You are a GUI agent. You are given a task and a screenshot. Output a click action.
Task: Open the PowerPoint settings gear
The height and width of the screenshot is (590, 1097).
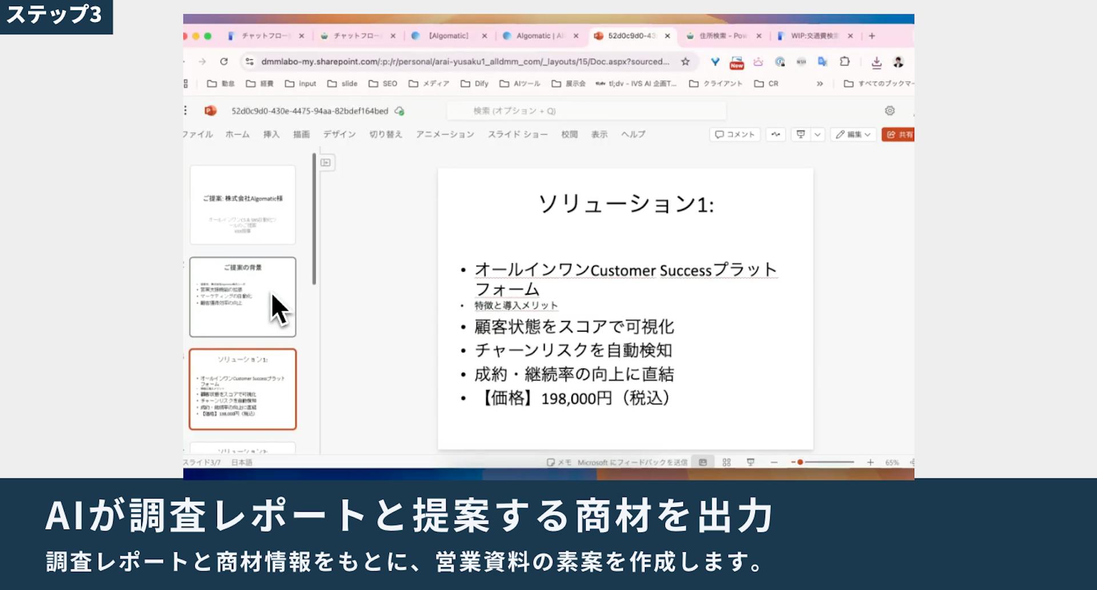tap(890, 110)
